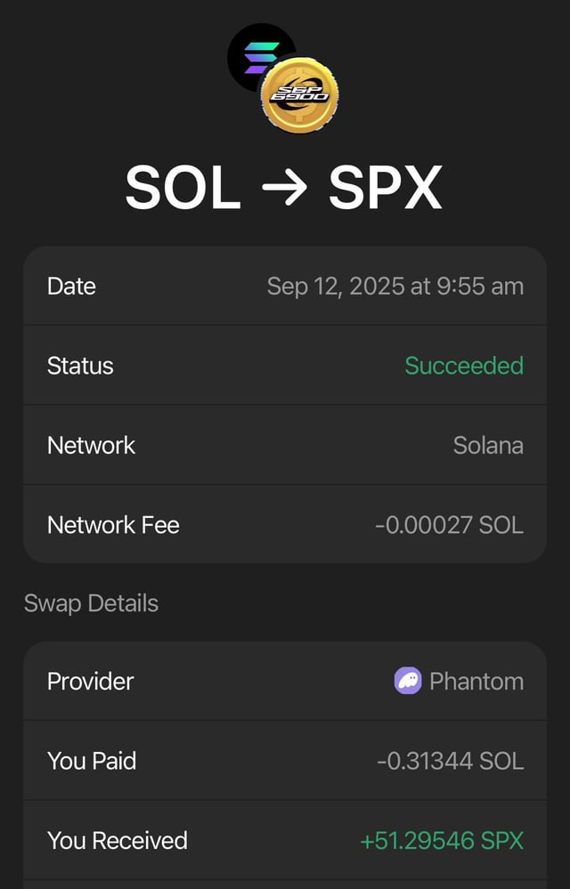Select the Status label
Image resolution: width=570 pixels, height=889 pixels.
tap(80, 366)
